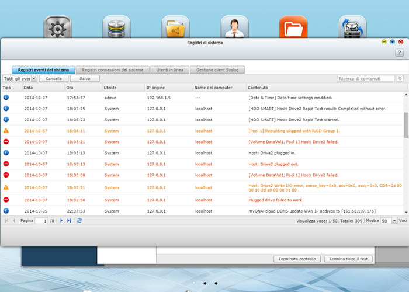
Task: Open the backup server desktop icon
Action: tap(352, 27)
